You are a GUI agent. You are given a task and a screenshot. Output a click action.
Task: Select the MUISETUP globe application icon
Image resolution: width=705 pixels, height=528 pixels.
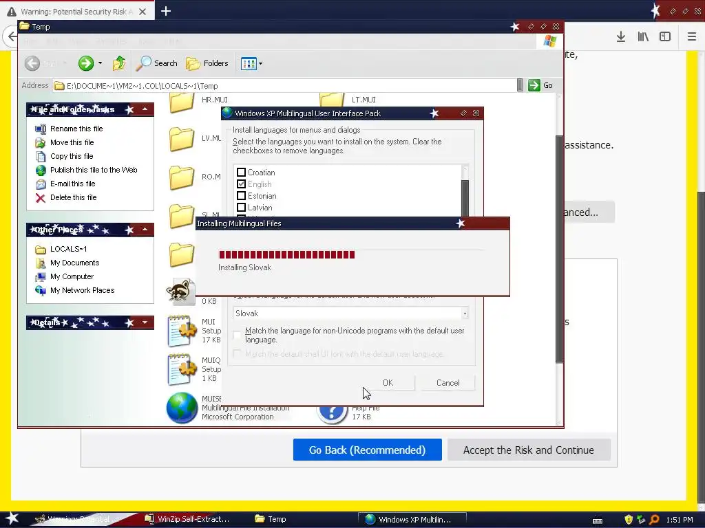[182, 408]
